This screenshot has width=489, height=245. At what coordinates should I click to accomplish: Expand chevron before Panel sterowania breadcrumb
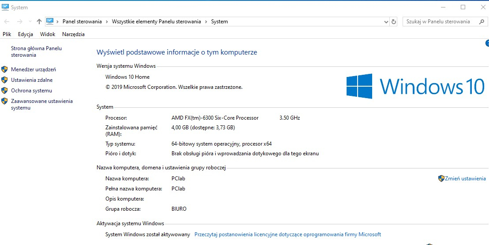tap(58, 22)
